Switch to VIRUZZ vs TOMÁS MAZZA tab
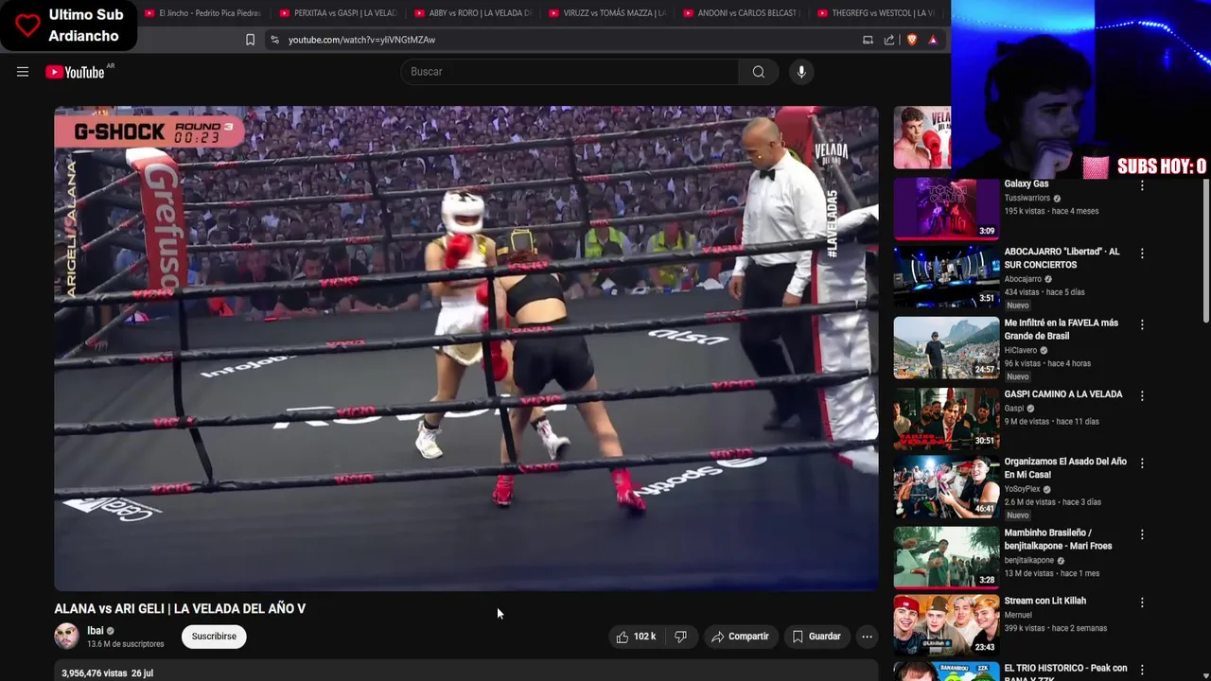The width and height of the screenshot is (1211, 681). pyautogui.click(x=606, y=13)
